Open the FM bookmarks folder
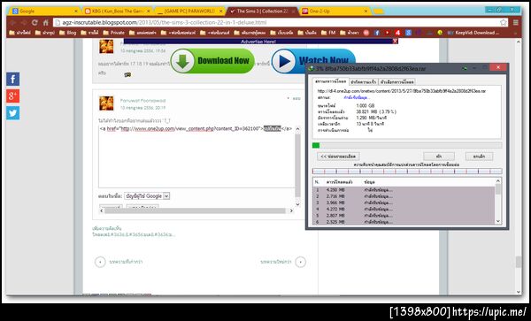Viewport: 531px width, 321px height. point(328,33)
